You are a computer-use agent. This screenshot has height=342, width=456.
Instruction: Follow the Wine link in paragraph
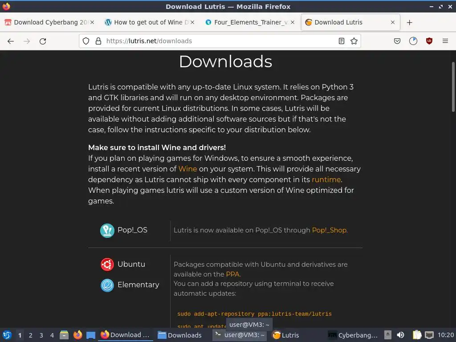point(187,169)
